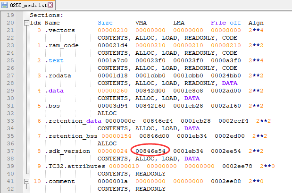Click the LMA value '0001e8c8'

[188, 91]
